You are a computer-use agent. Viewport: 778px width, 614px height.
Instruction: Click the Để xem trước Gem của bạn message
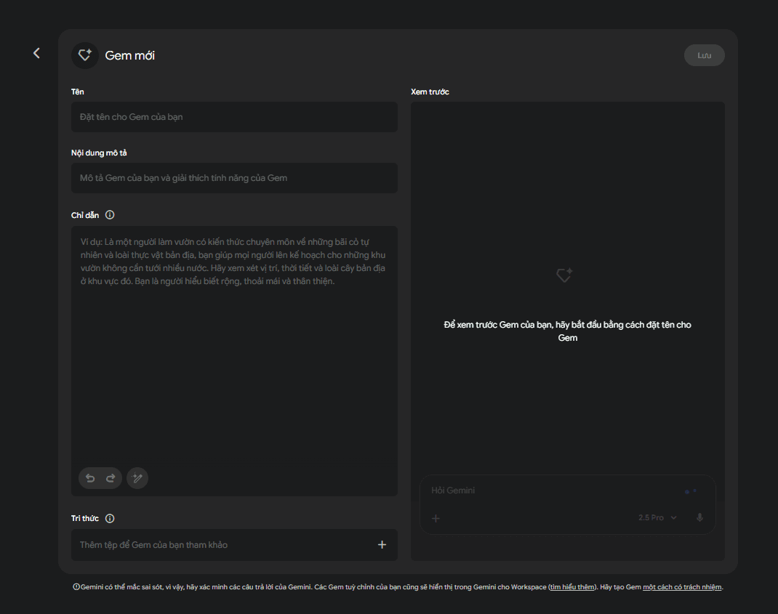568,331
